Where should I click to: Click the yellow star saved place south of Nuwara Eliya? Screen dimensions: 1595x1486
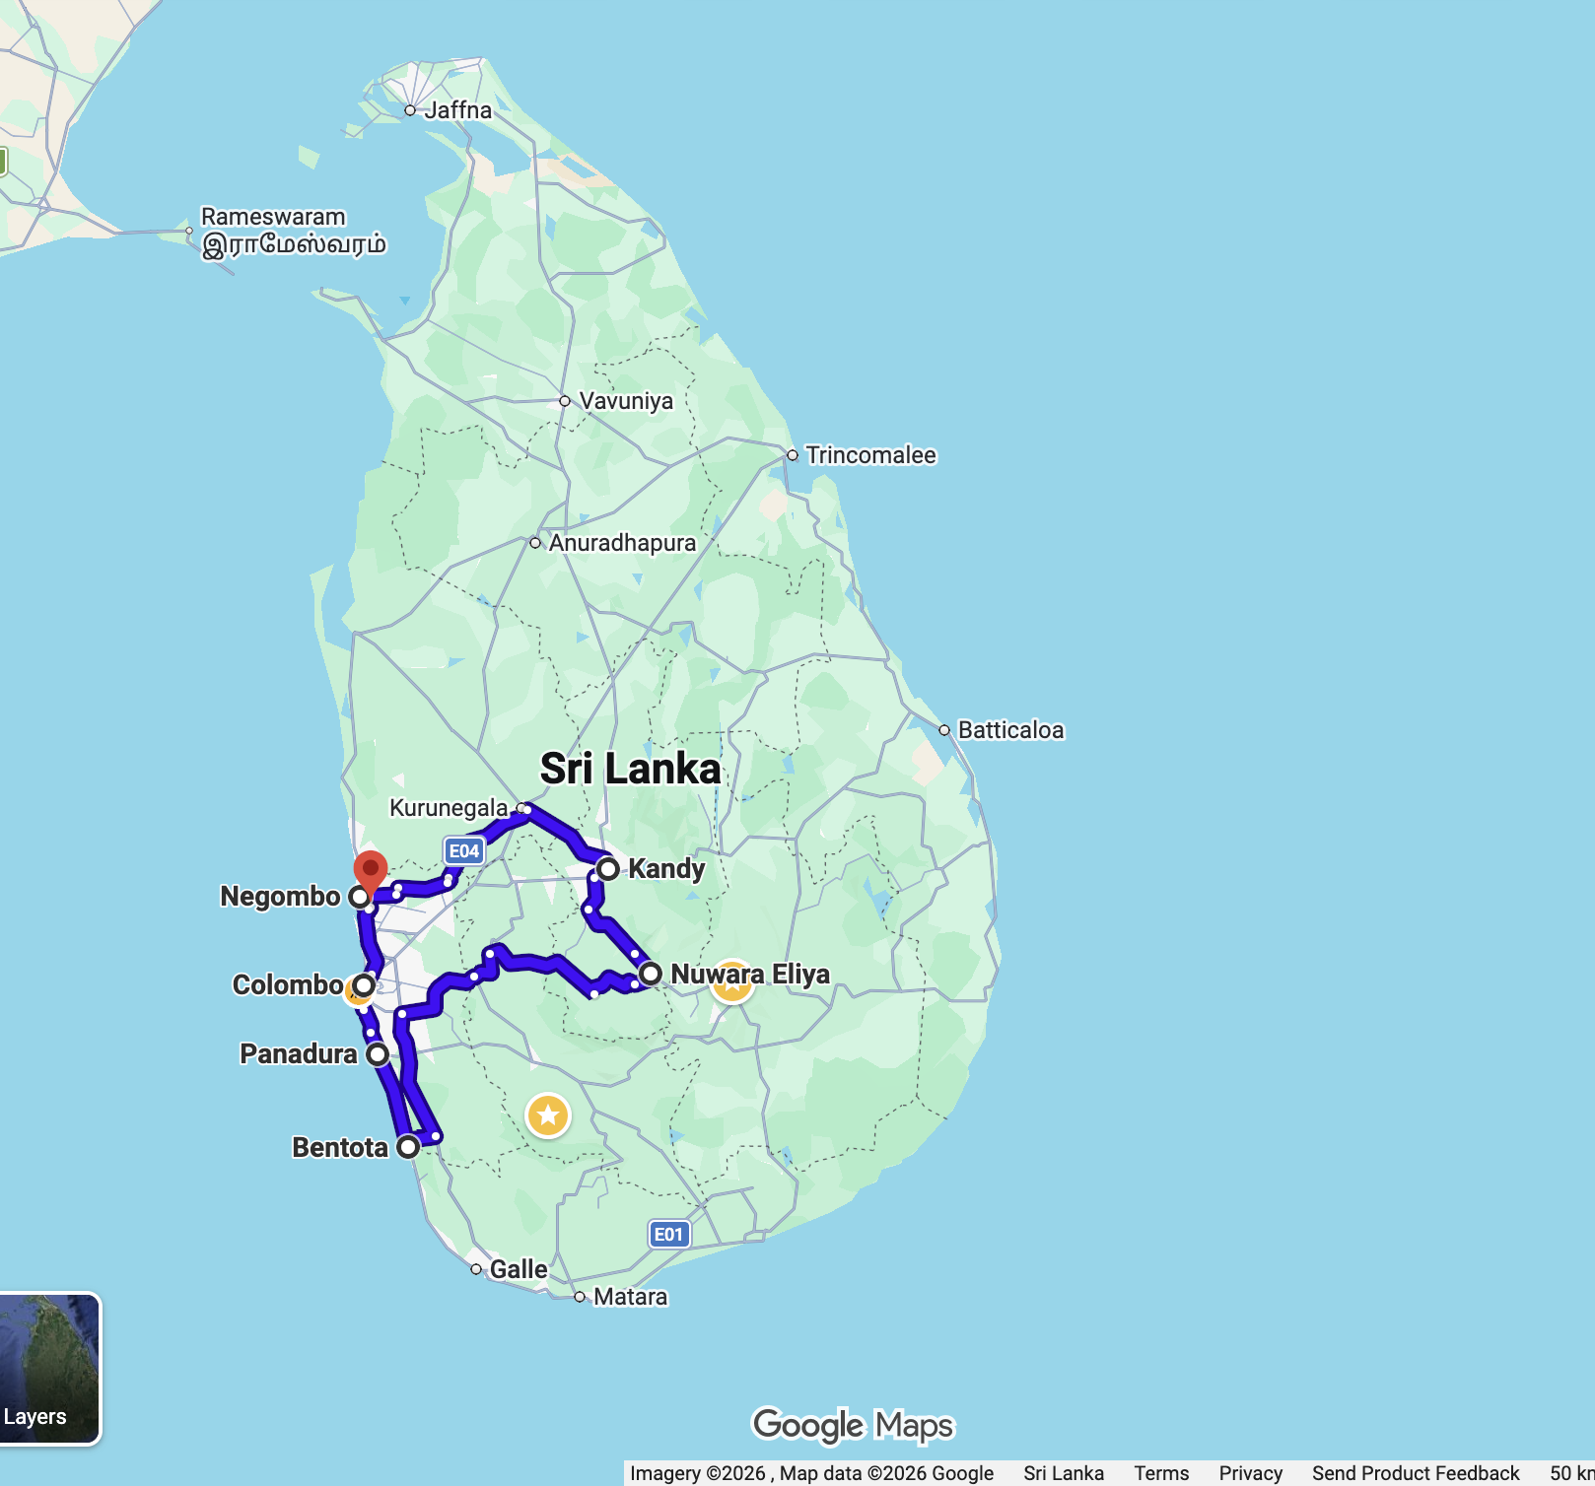[x=548, y=1115]
